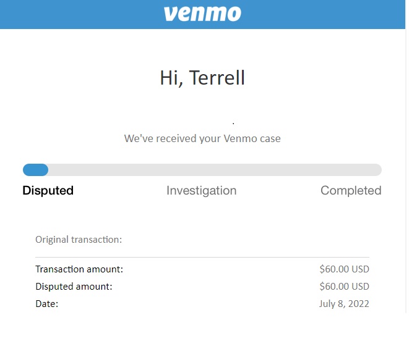Click the "Original transaction:" heading
Screen dimensions: 409x349
[79, 240]
